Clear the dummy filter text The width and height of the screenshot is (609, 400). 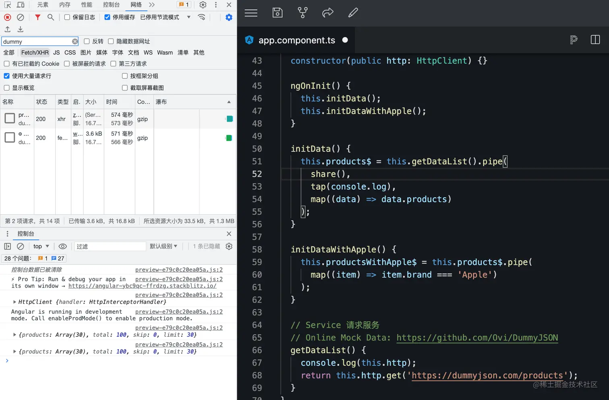click(x=75, y=41)
